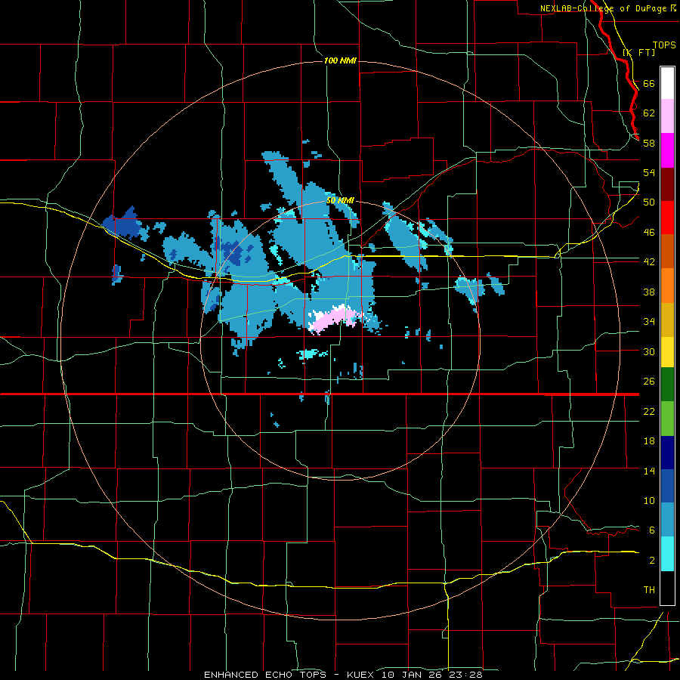Click the cyan legend swatch near 2

click(667, 554)
